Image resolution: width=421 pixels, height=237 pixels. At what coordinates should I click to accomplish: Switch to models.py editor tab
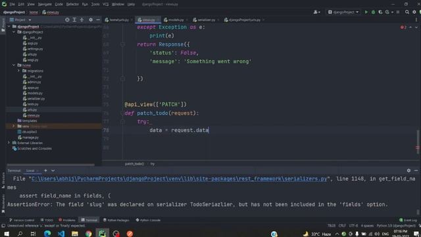pyautogui.click(x=176, y=20)
